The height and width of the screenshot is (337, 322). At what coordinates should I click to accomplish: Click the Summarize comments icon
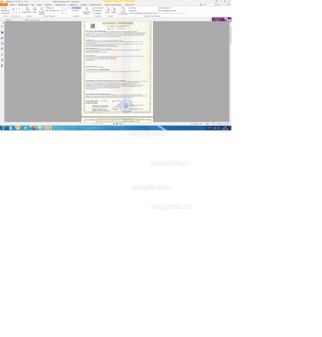[x=123, y=11]
